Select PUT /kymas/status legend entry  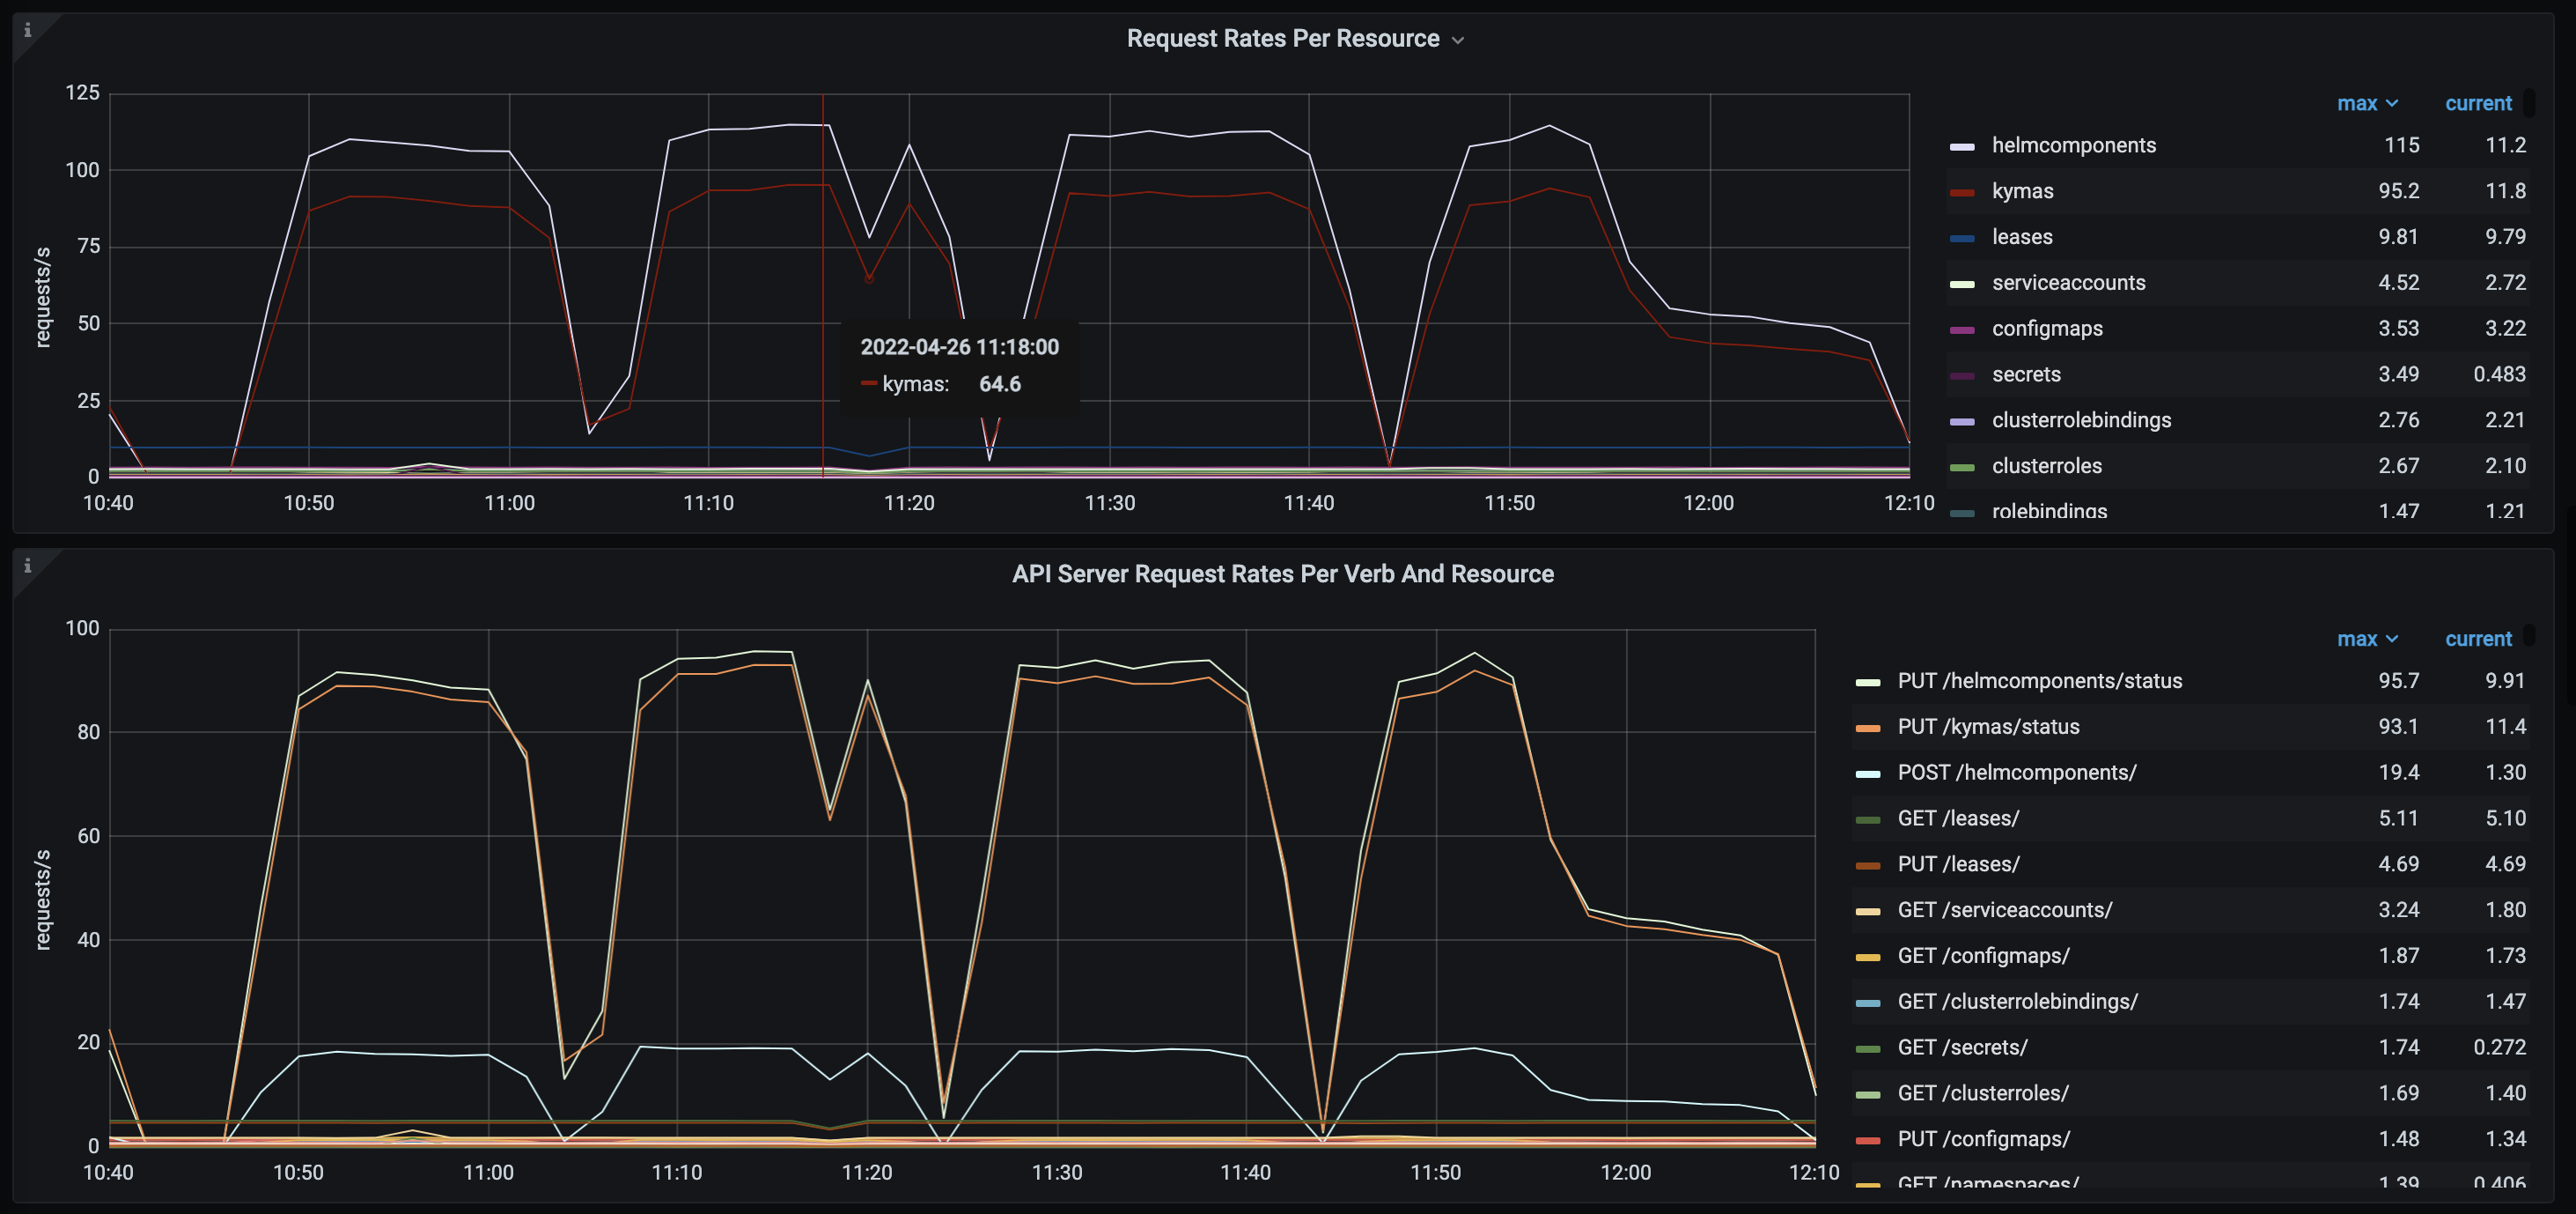(x=1987, y=727)
